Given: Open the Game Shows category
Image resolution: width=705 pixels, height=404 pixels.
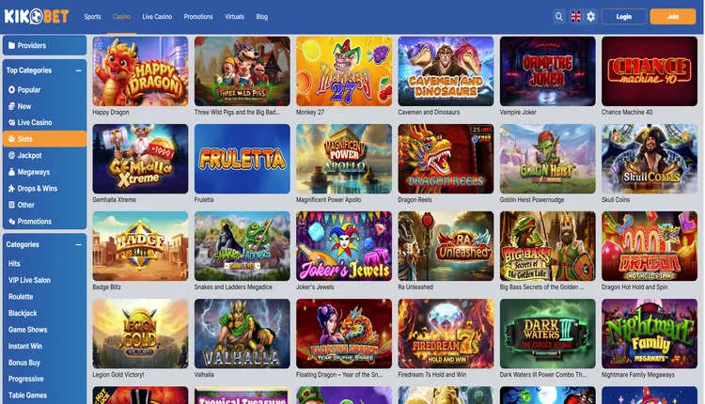Looking at the screenshot, I should coord(27,330).
